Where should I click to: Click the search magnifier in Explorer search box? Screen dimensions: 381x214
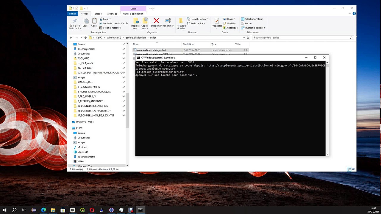coord(351,38)
